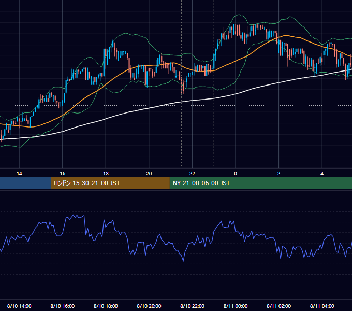Click the 8/11 00:00 date label
The height and width of the screenshot is (311, 352).
[236, 306]
